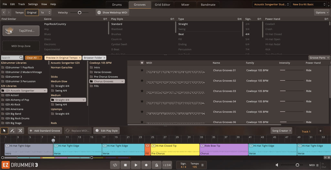This screenshot has width=331, height=170.
Task: Click the search magnifier icon
Action: click(x=21, y=58)
